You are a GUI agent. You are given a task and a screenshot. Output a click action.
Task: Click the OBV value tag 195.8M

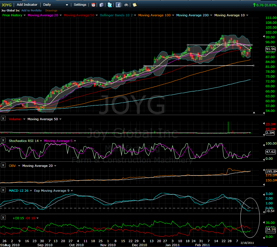[x=271, y=171]
